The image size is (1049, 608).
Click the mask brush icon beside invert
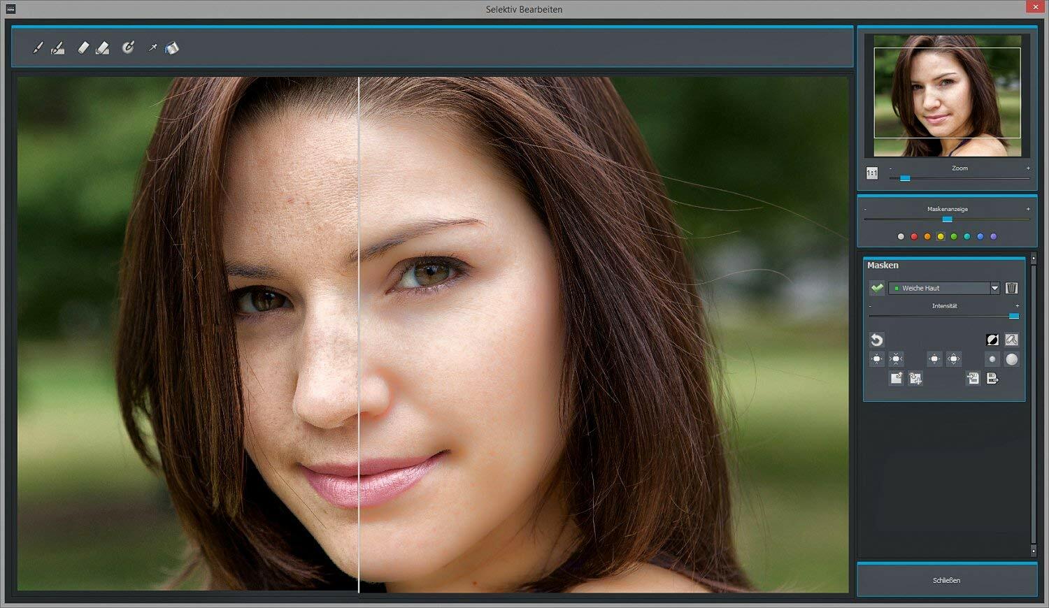(x=1011, y=340)
